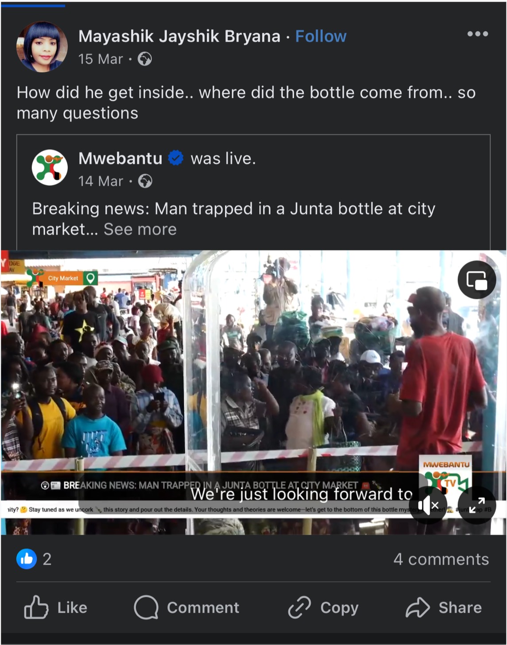507x645 pixels.
Task: Comment on this post
Action: 186,607
